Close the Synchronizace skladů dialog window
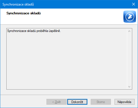Viewport: 138px width, 108px height. (x=134, y=4)
